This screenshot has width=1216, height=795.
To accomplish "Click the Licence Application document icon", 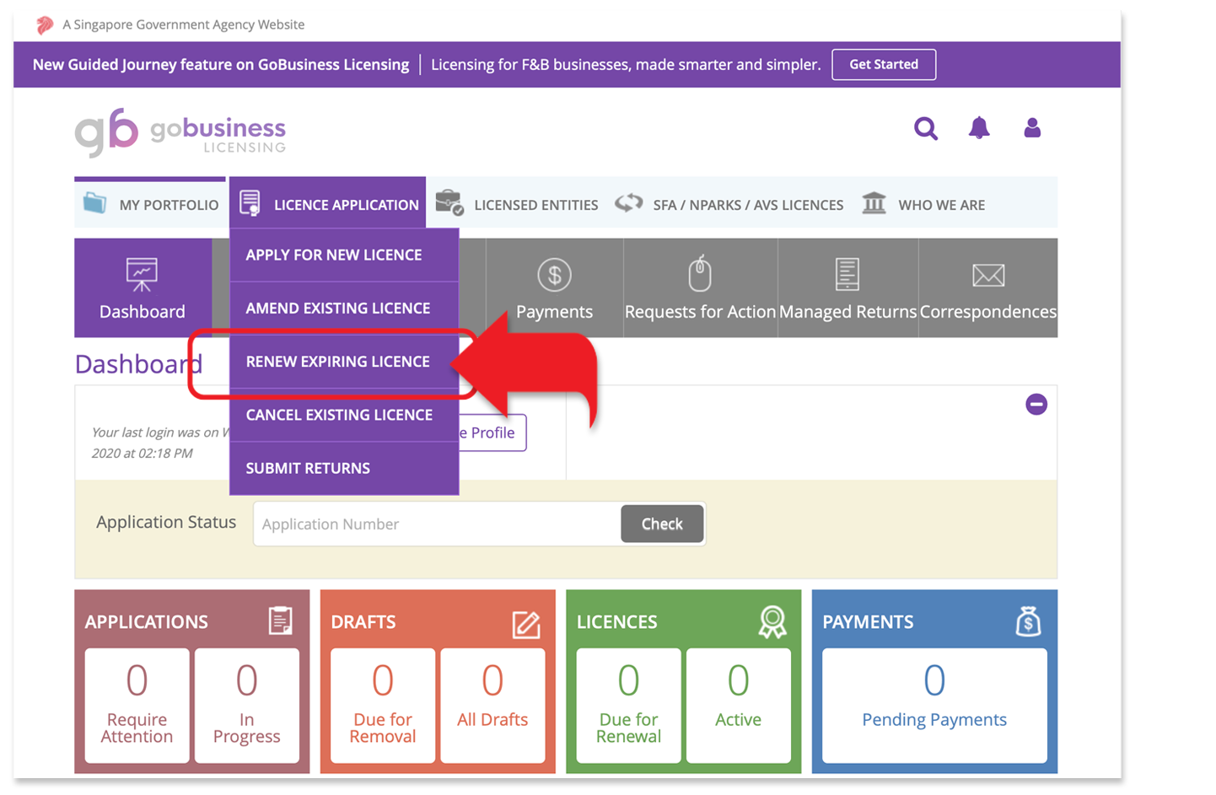I will (250, 203).
